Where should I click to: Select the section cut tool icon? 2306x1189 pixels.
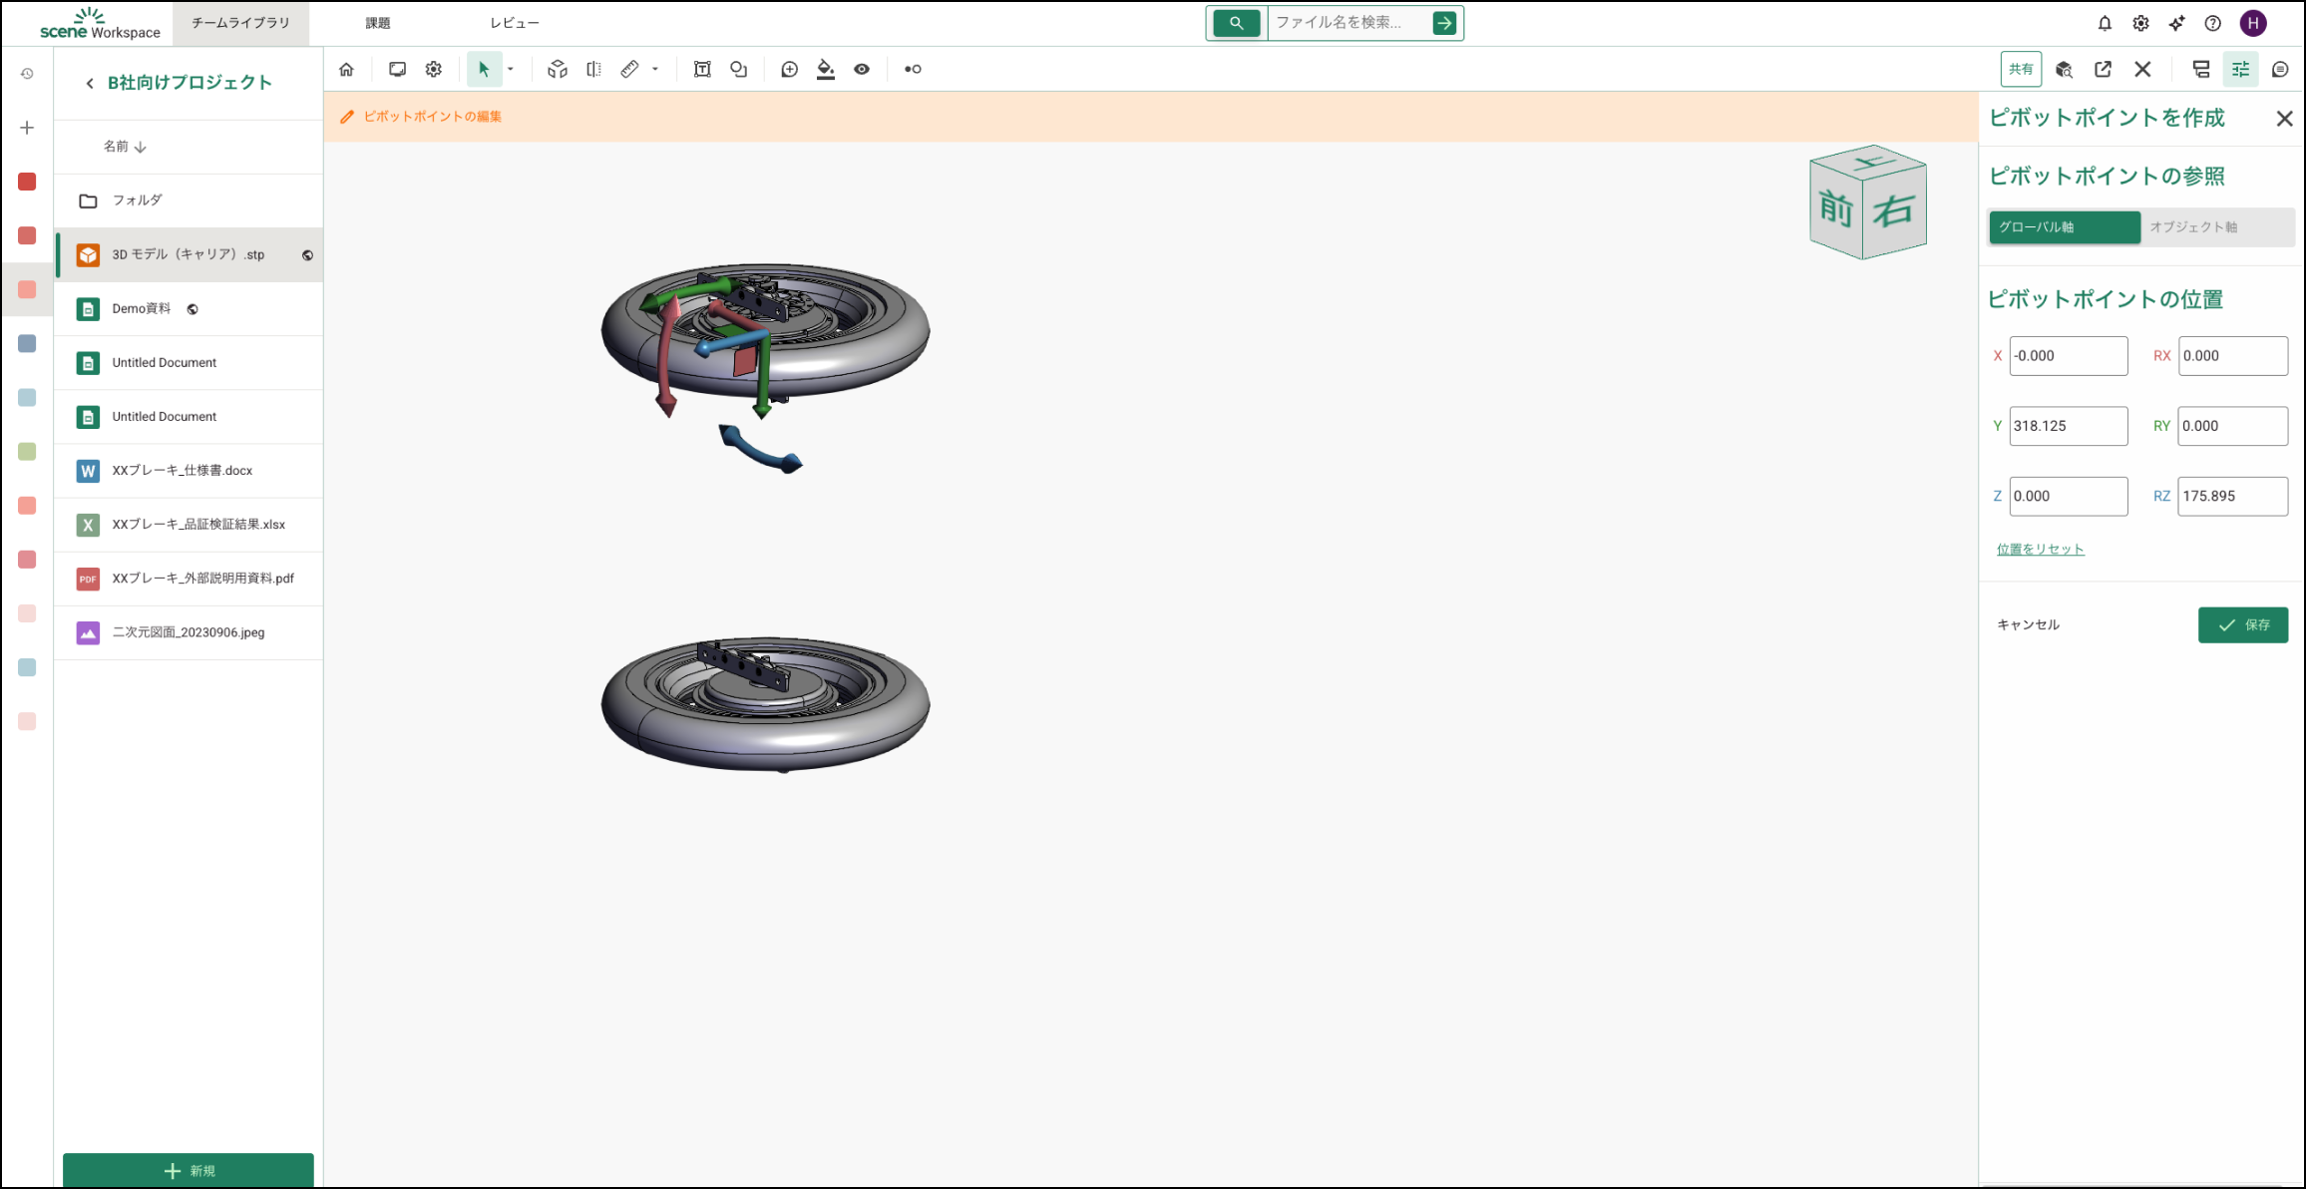[593, 69]
